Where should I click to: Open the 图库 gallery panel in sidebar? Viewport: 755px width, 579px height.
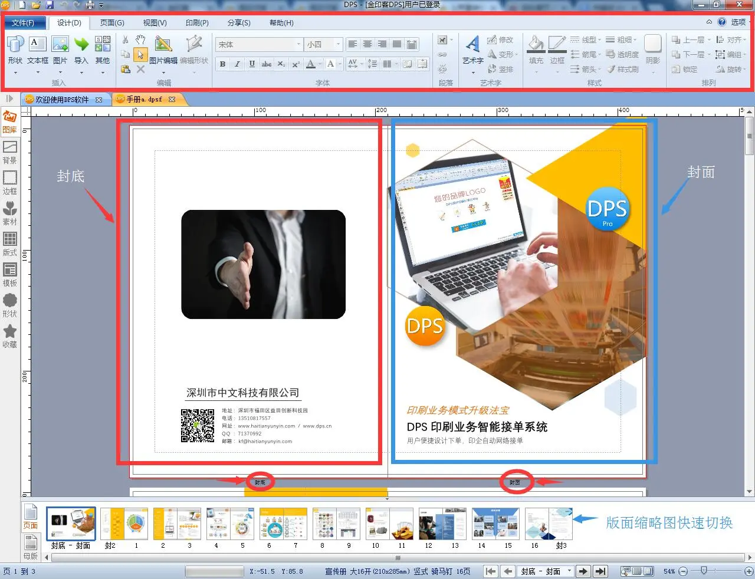[9, 122]
